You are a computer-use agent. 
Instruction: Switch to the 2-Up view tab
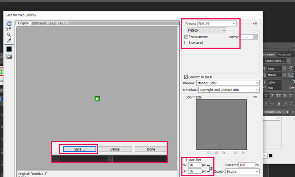53,23
